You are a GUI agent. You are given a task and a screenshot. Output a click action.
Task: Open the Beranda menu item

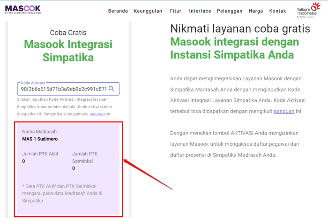click(118, 11)
